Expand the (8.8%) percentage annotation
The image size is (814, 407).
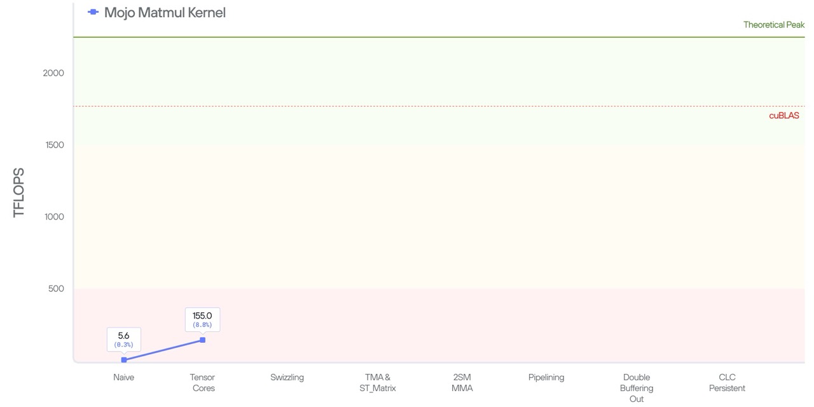pos(202,324)
